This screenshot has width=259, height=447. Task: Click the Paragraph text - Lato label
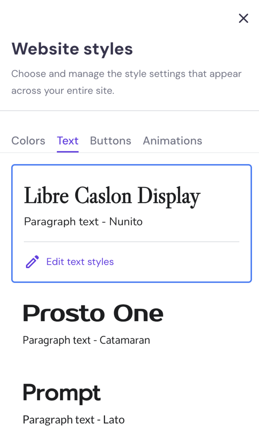(74, 420)
